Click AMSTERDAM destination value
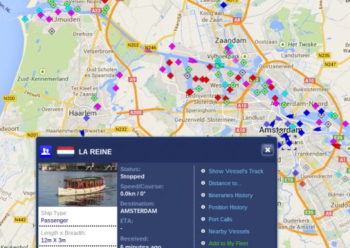 (x=139, y=211)
